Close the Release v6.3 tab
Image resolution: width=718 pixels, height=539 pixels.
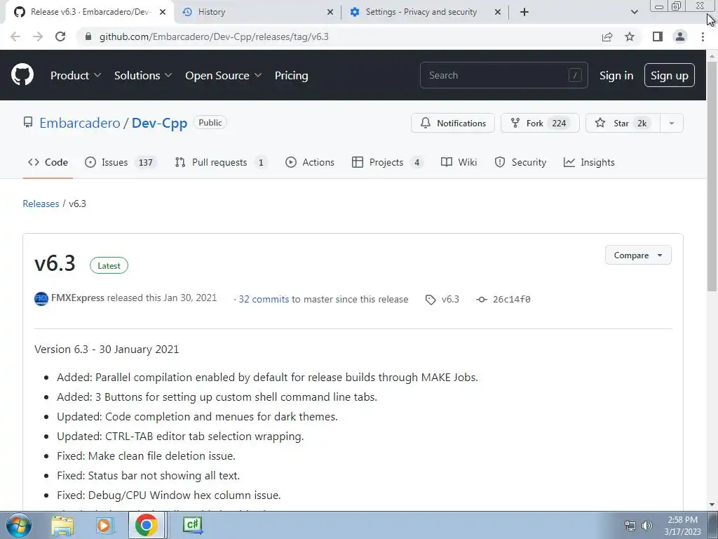coord(162,12)
